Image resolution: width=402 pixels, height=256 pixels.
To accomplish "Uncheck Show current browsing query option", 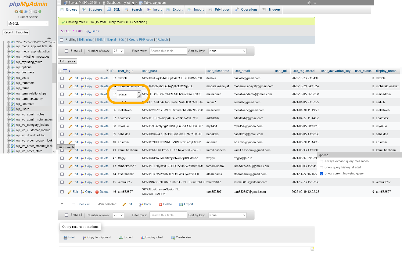I will click(321, 174).
